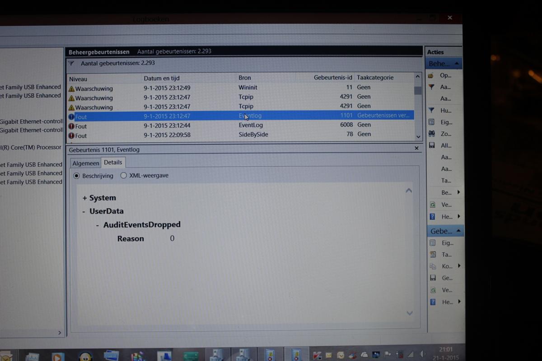Click the open saved log folder icon
The width and height of the screenshot is (542, 361).
pos(431,75)
